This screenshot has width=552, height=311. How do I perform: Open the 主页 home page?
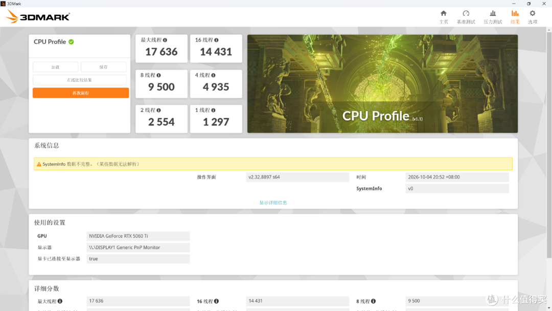(444, 17)
